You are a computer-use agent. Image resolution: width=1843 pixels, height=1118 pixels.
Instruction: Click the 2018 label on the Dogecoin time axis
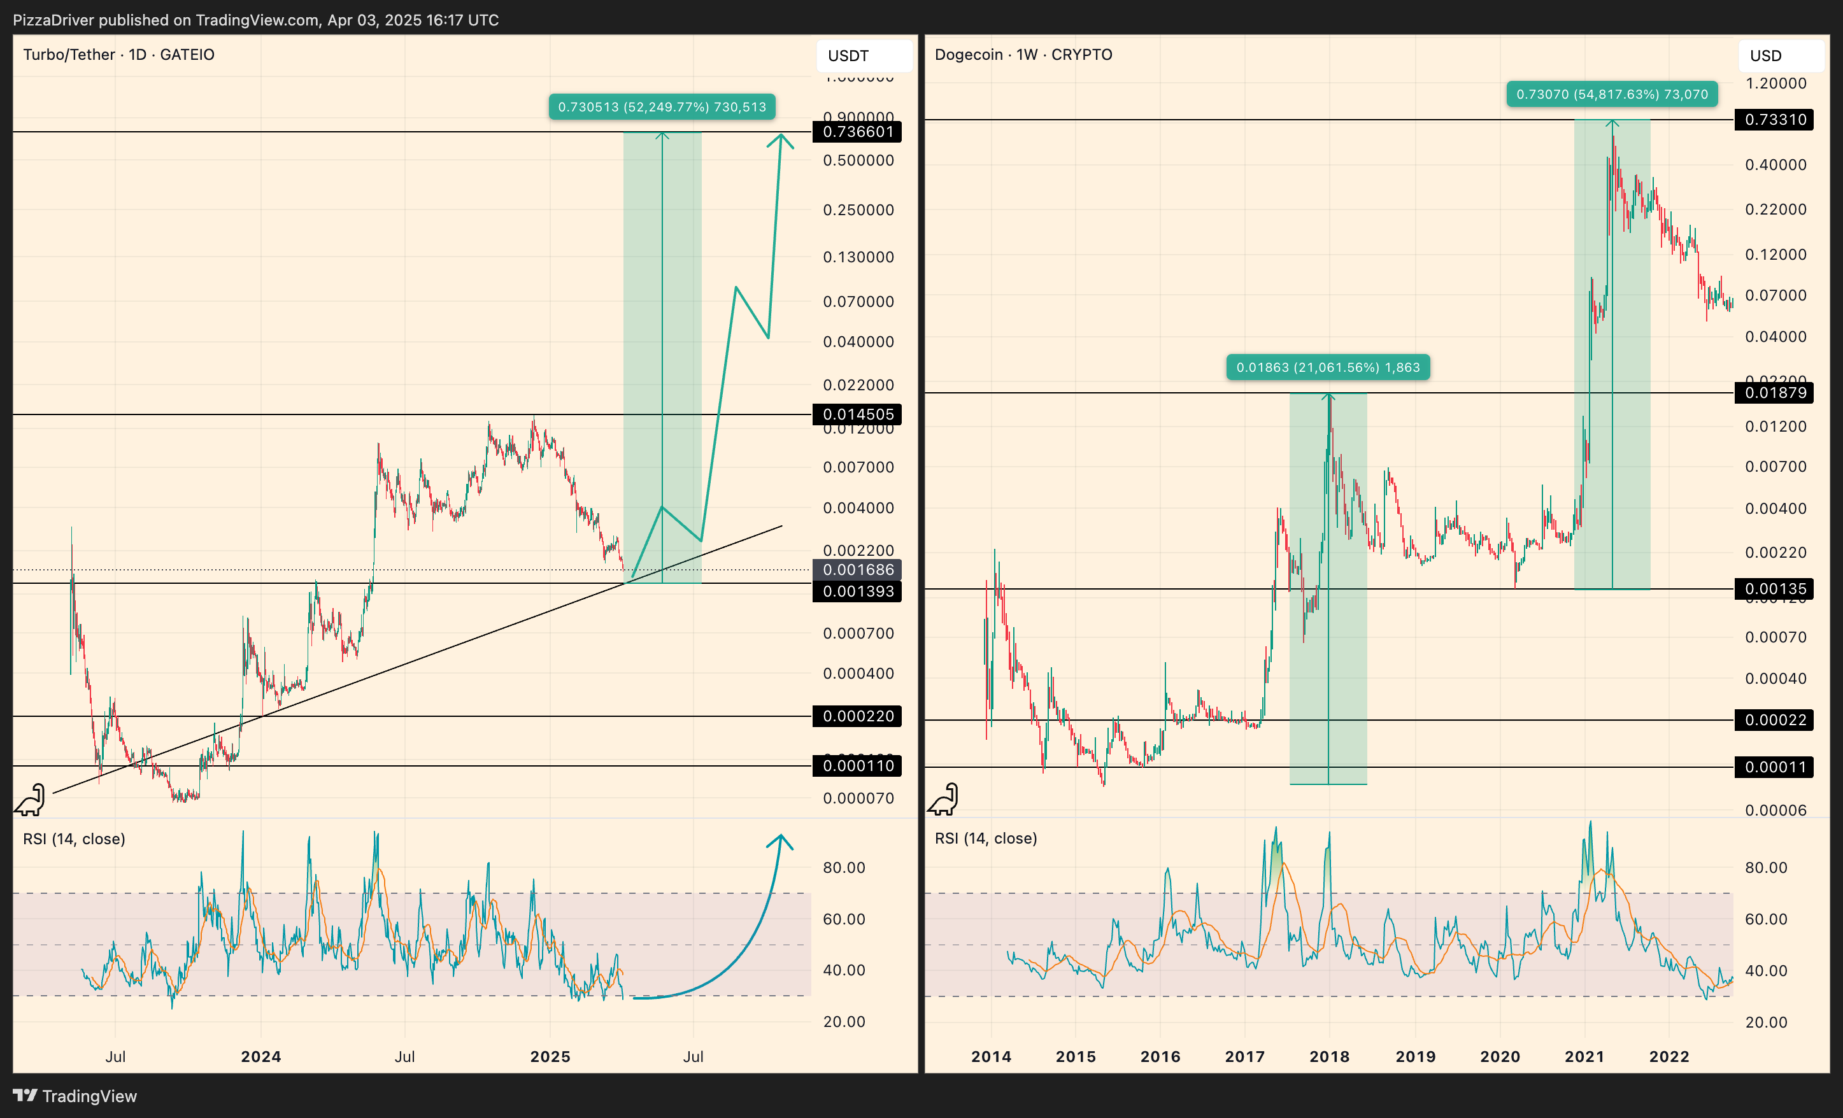pos(1329,1057)
